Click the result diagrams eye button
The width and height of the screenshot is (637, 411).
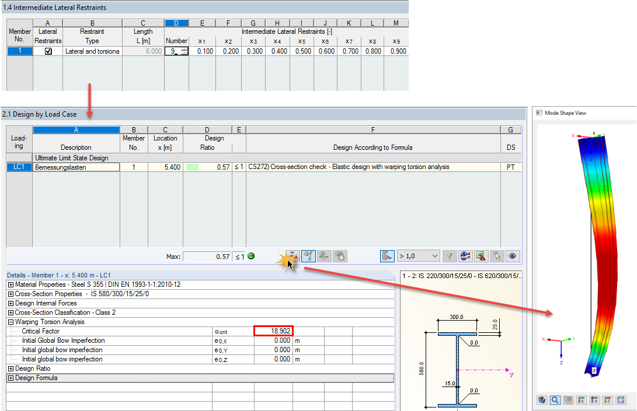[x=465, y=256]
